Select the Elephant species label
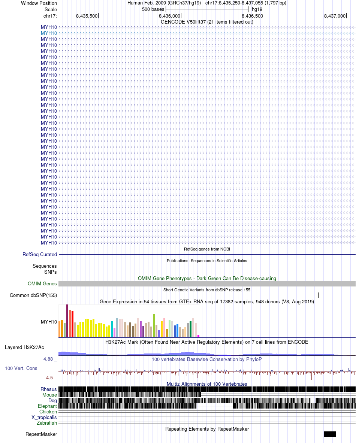 point(47,406)
